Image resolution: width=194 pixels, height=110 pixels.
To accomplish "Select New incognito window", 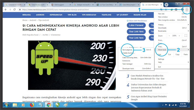I will (x=172, y=20).
